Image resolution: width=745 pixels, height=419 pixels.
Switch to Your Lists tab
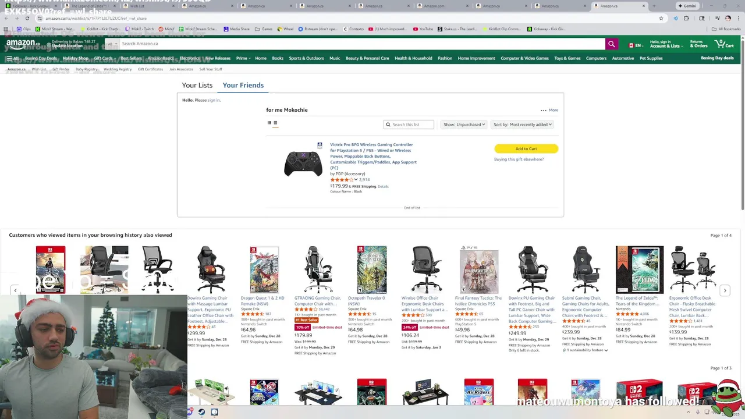click(x=197, y=86)
